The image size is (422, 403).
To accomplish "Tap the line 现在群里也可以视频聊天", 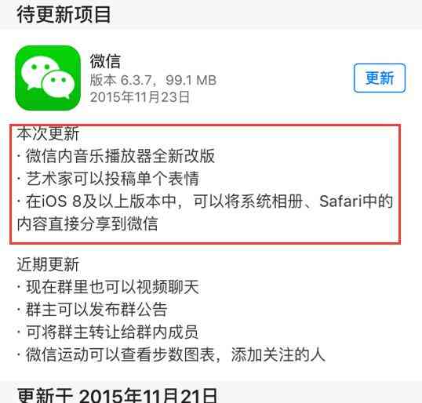I will (x=112, y=287).
